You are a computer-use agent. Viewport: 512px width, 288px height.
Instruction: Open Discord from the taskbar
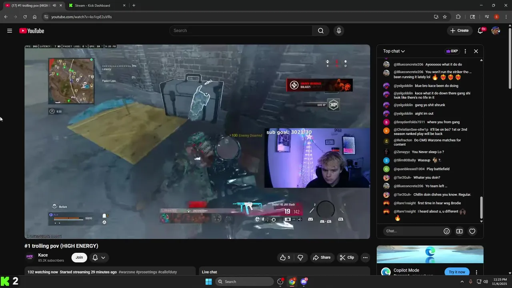tap(304, 282)
